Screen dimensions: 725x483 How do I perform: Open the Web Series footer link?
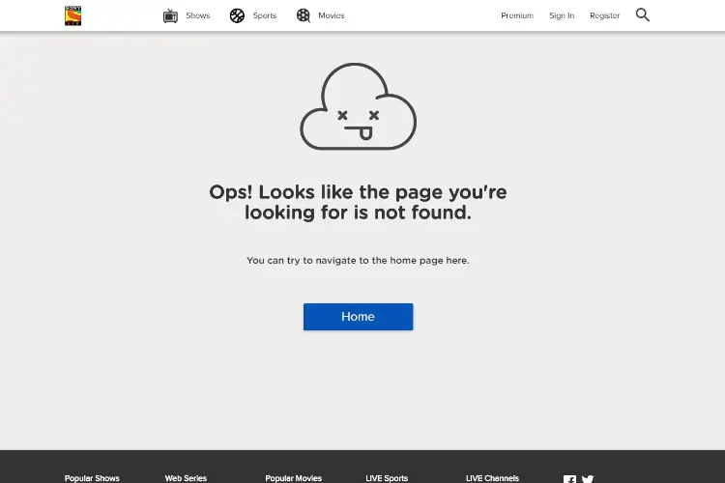tap(186, 478)
